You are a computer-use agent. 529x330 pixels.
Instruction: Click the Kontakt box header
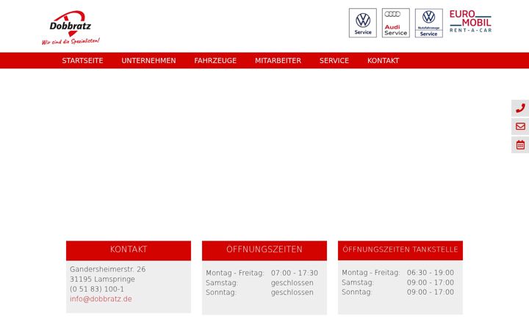(x=129, y=251)
